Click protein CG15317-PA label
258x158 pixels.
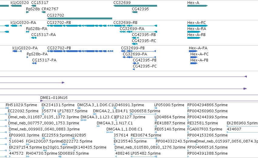pyautogui.click(x=44, y=60)
